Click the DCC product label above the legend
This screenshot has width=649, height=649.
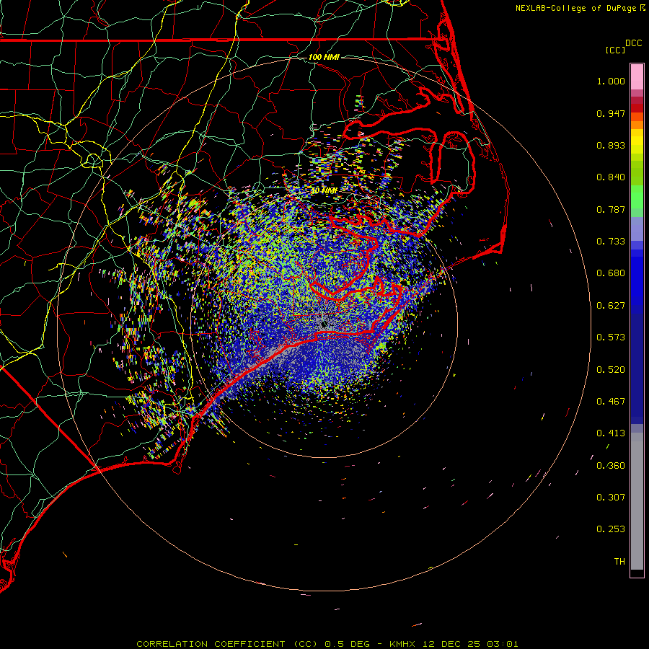(x=633, y=43)
